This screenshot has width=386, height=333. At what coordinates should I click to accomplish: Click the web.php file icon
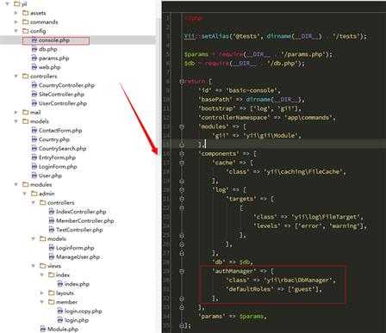(x=34, y=67)
